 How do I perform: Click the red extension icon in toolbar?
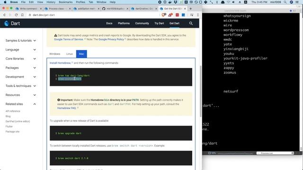(177, 15)
